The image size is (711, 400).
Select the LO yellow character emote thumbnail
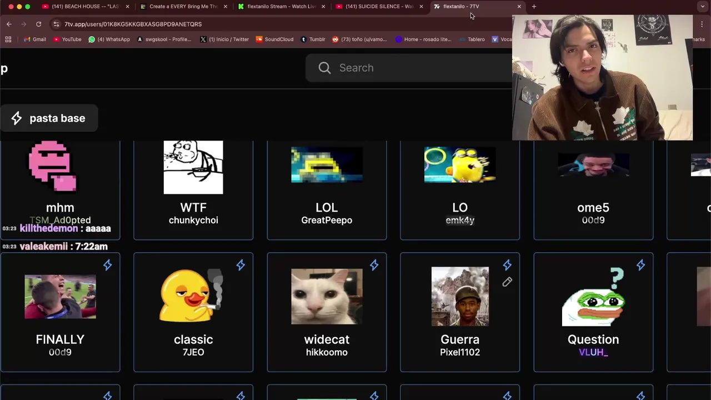click(460, 165)
